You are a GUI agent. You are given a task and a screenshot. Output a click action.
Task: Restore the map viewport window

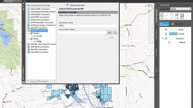coord(149,5)
